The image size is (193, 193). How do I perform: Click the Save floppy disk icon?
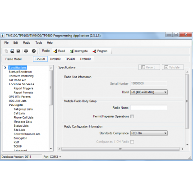(x=18, y=51)
